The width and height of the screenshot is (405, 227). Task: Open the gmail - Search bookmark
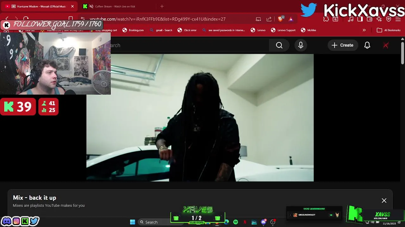pos(161,30)
